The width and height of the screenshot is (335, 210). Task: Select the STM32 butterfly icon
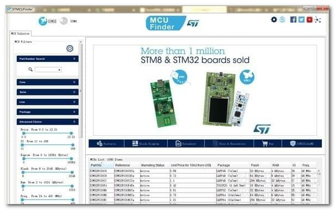[43, 21]
